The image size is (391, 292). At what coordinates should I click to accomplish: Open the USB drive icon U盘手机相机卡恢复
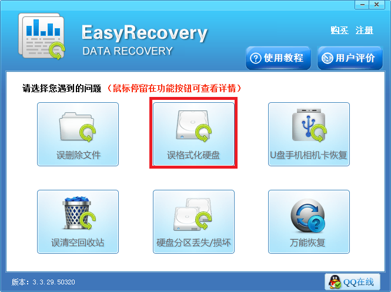coord(309,125)
